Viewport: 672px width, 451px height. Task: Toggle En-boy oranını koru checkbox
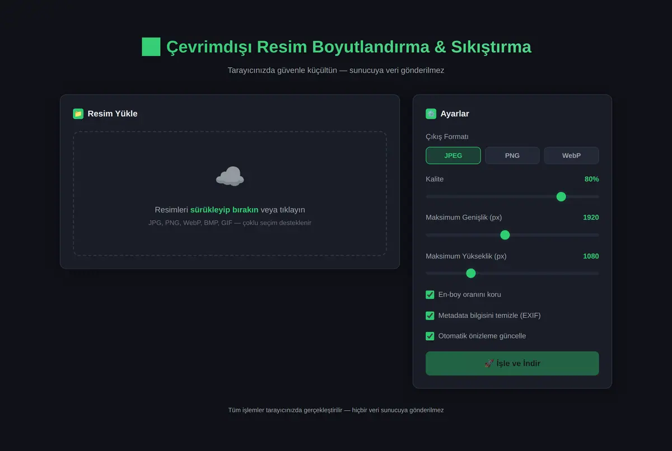coord(430,294)
